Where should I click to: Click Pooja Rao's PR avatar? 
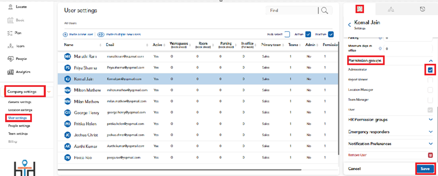click(67, 157)
